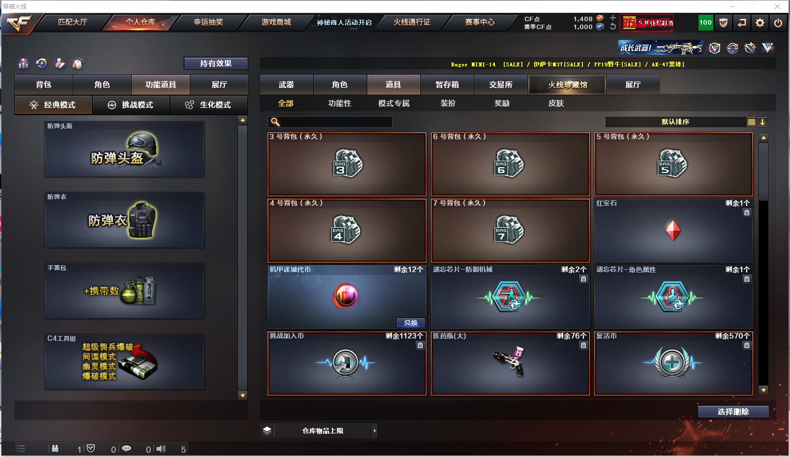
Task: Click the CF points plus icon
Action: pos(613,18)
